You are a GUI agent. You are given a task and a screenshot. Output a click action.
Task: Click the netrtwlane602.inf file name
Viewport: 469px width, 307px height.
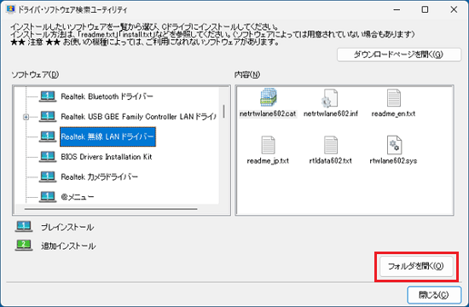tap(331, 113)
